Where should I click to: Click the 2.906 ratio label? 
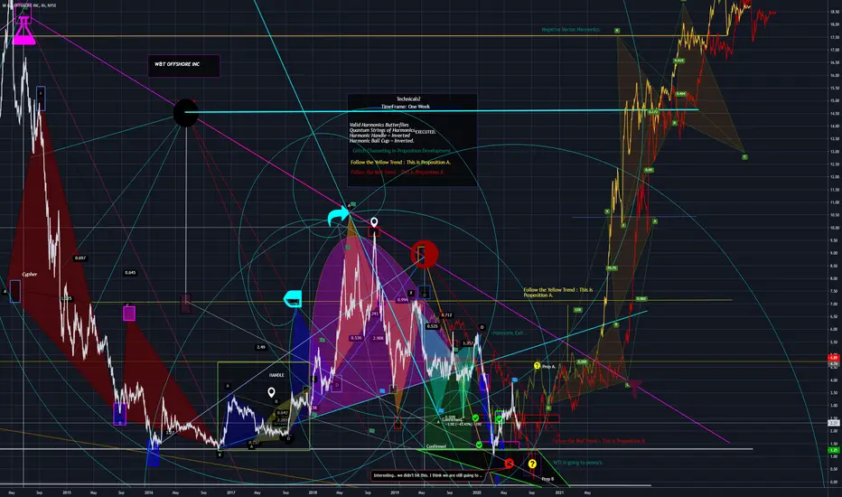tap(378, 338)
